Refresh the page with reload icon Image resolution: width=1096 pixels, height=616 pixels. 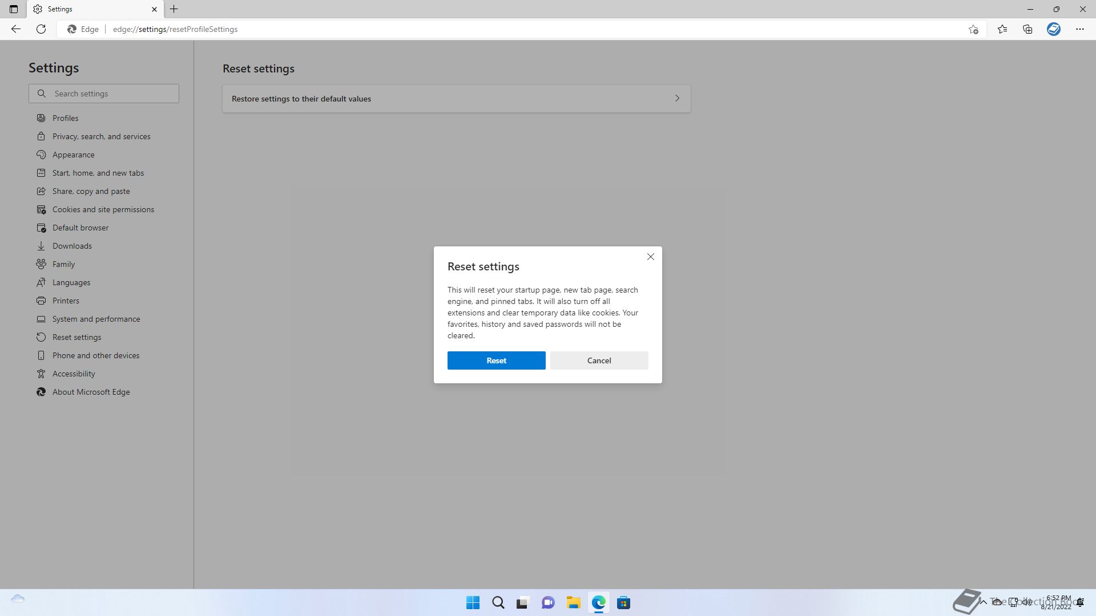coord(41,29)
